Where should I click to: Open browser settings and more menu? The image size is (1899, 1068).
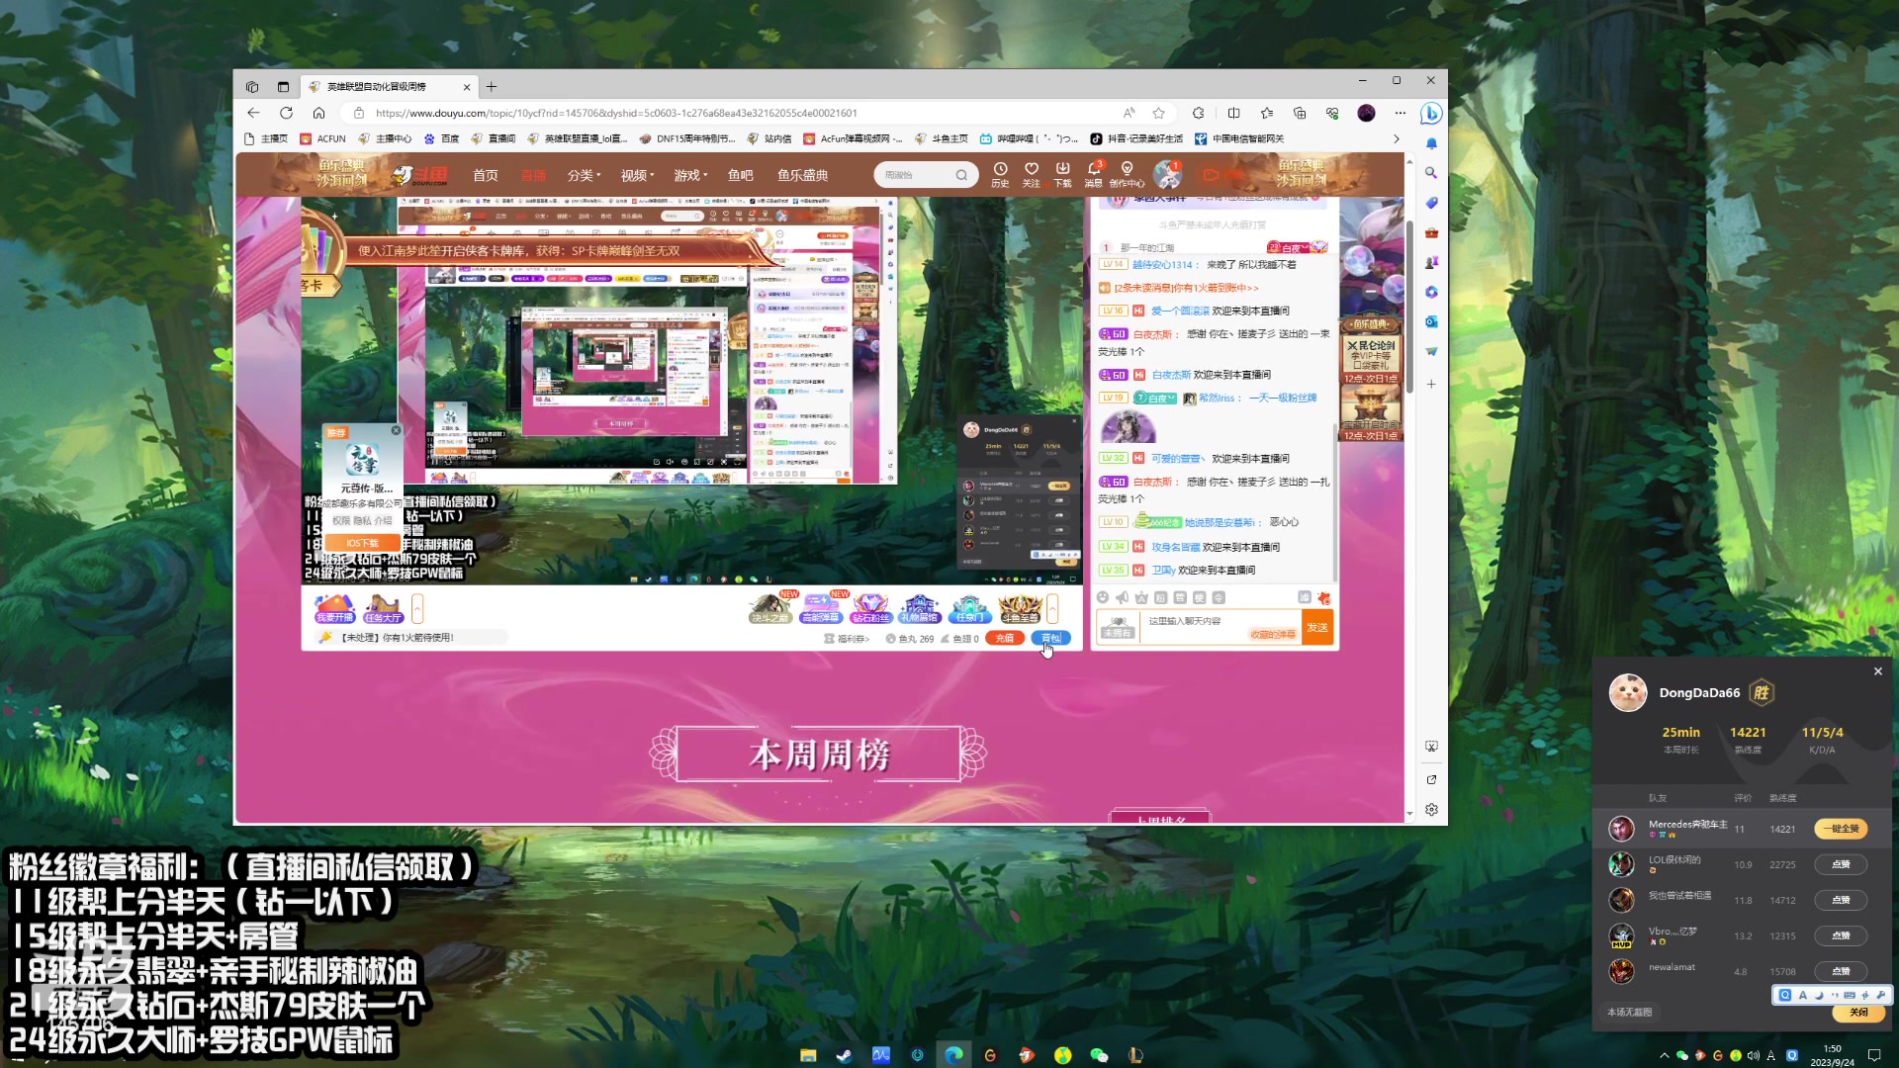[x=1400, y=113]
